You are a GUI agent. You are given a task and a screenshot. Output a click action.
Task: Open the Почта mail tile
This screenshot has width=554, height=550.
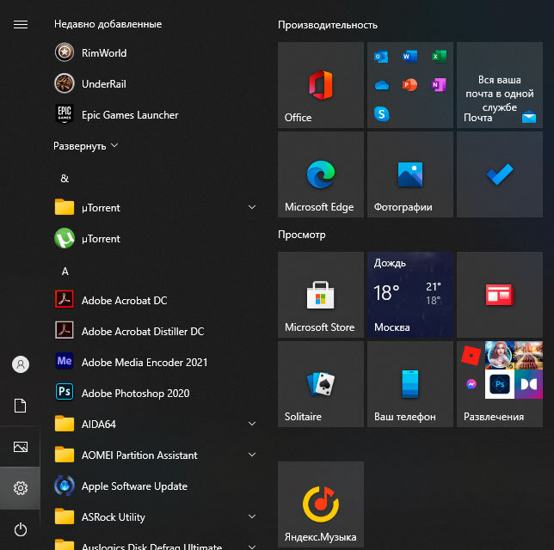pos(500,85)
